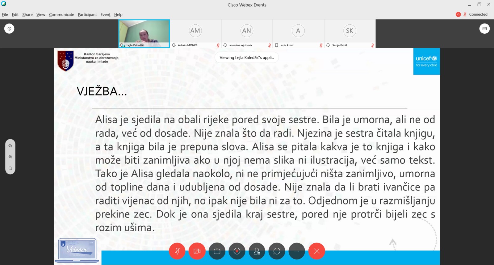Click the zoom out magnifier icon
The image size is (494, 265).
coord(10,168)
